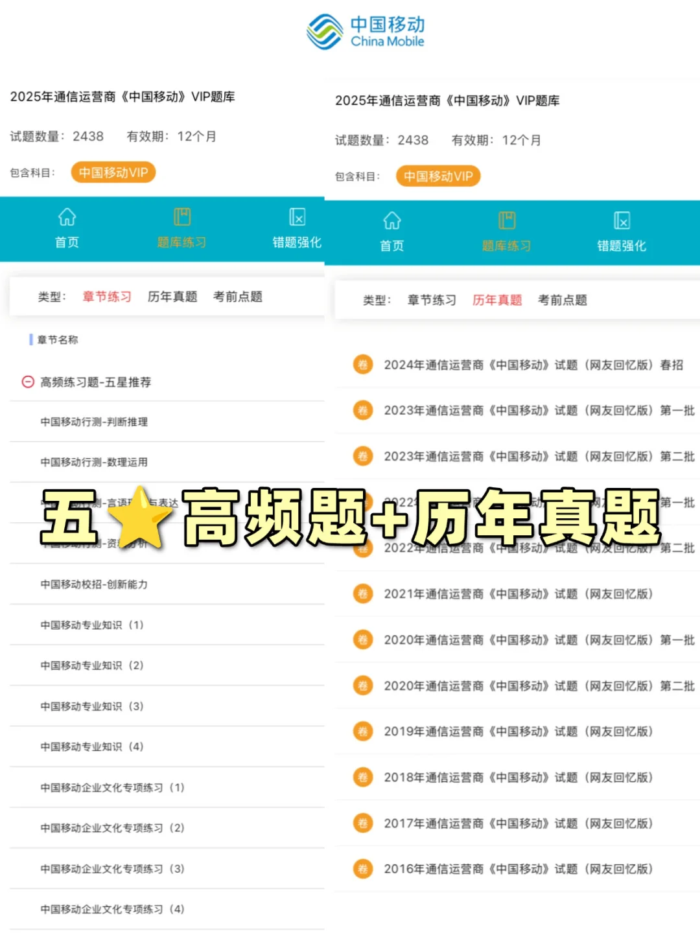The image size is (700, 933).
Task: Click paper icon beside 2017年 exam
Action: click(362, 823)
